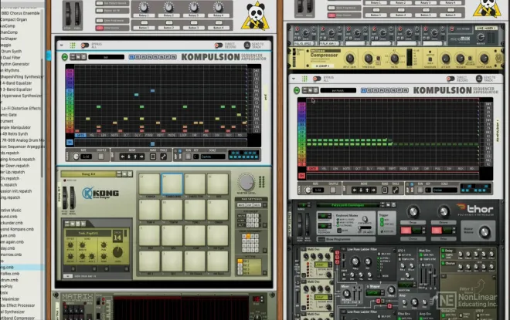The width and height of the screenshot is (510, 320).
Task: Click move-left arrow on right Kompulsion
Action: point(355,190)
